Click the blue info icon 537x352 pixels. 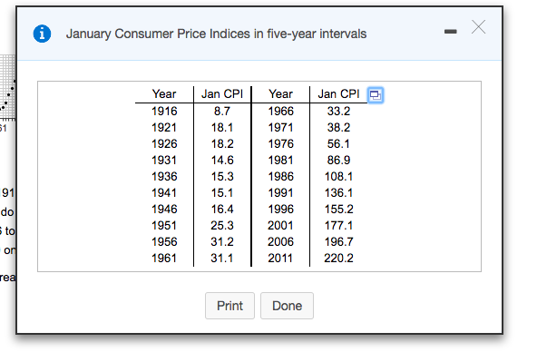(x=42, y=34)
